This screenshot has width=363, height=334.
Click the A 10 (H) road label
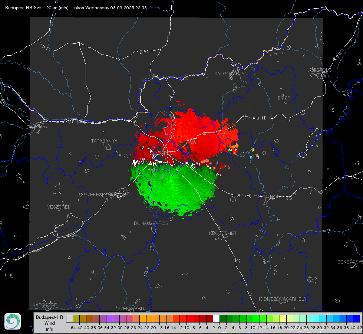tap(70, 122)
